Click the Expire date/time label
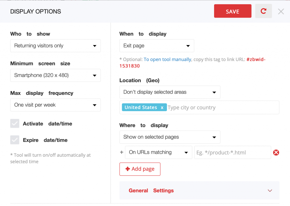Screen dimensions: 290x206 [45, 140]
